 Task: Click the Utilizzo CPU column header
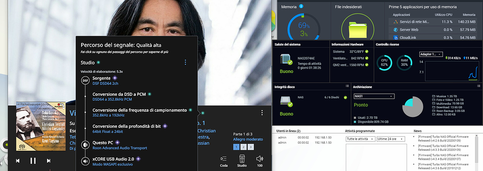[x=443, y=15]
